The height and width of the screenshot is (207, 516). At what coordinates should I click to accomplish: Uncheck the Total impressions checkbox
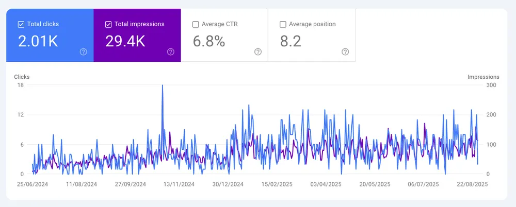click(108, 24)
